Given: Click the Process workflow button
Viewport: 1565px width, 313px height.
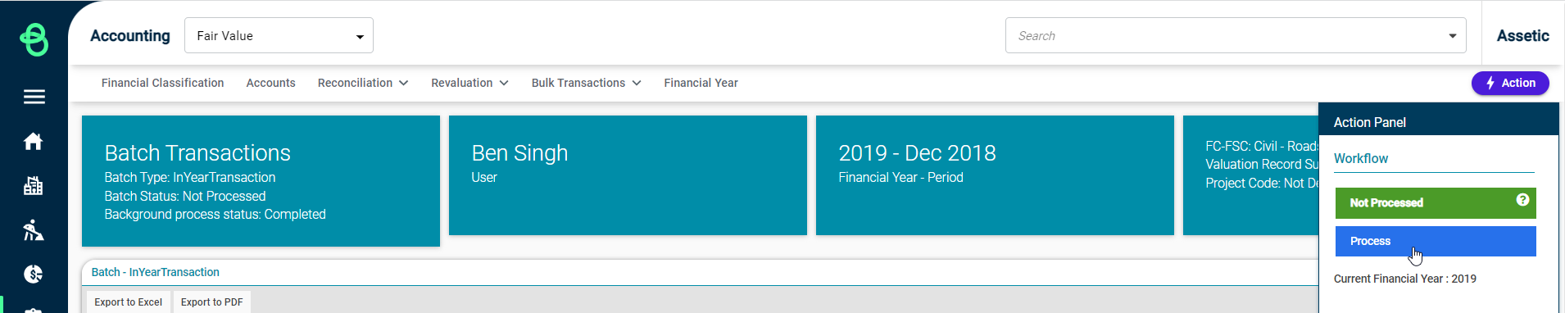Looking at the screenshot, I should point(1436,241).
